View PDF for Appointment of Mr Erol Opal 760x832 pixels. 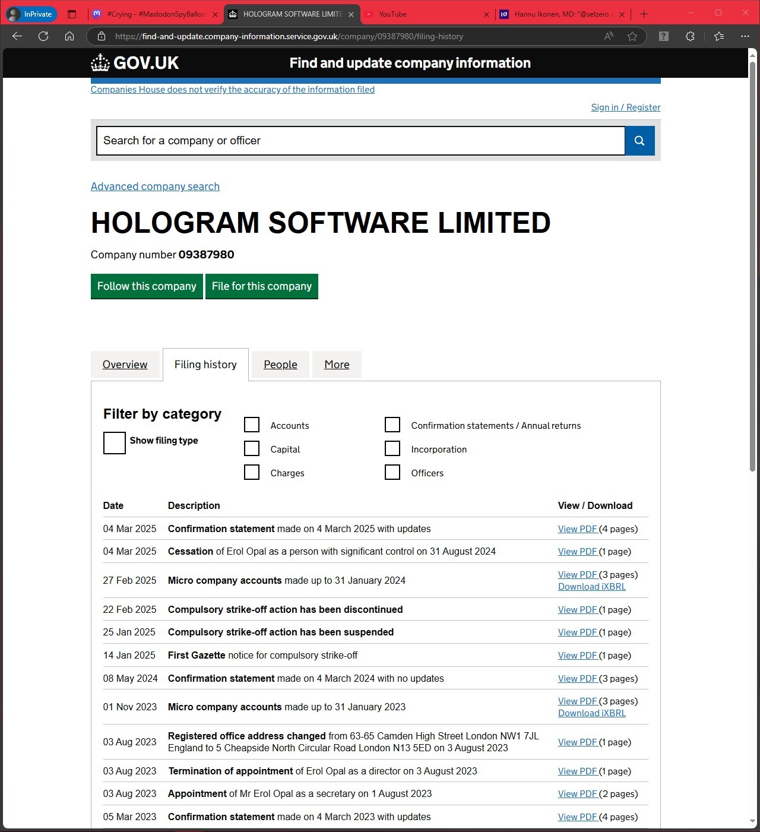pyautogui.click(x=578, y=794)
